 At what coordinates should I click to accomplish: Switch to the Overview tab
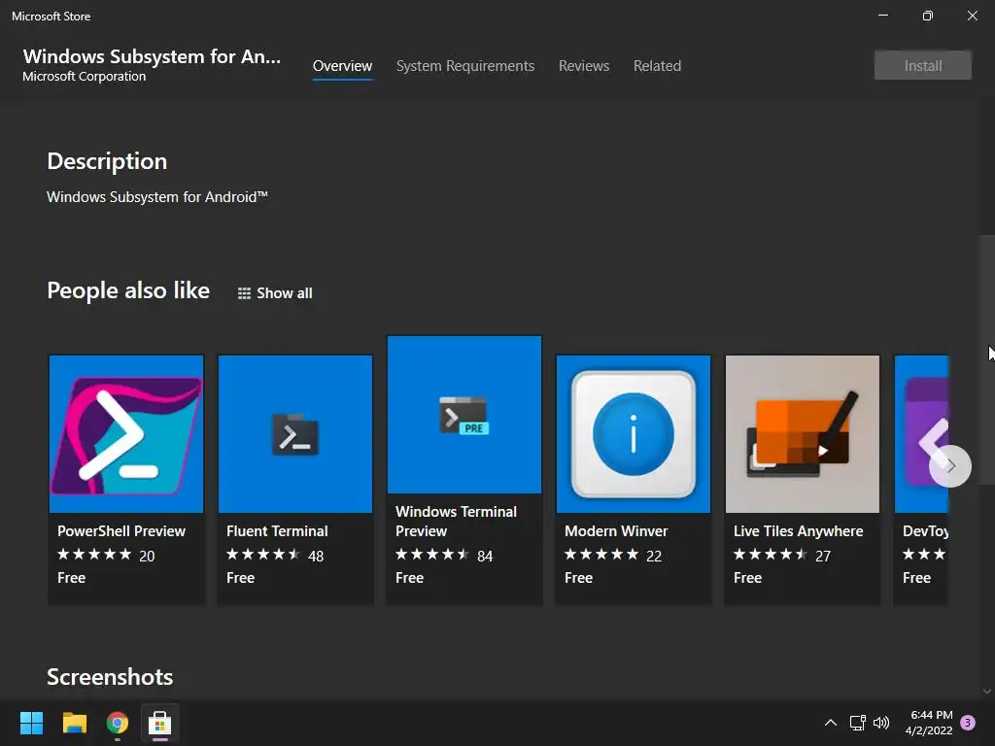[x=343, y=66]
